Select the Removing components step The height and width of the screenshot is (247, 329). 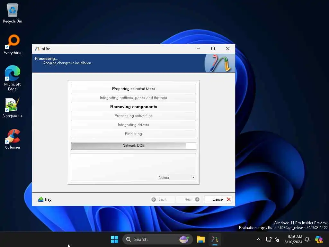[133, 107]
